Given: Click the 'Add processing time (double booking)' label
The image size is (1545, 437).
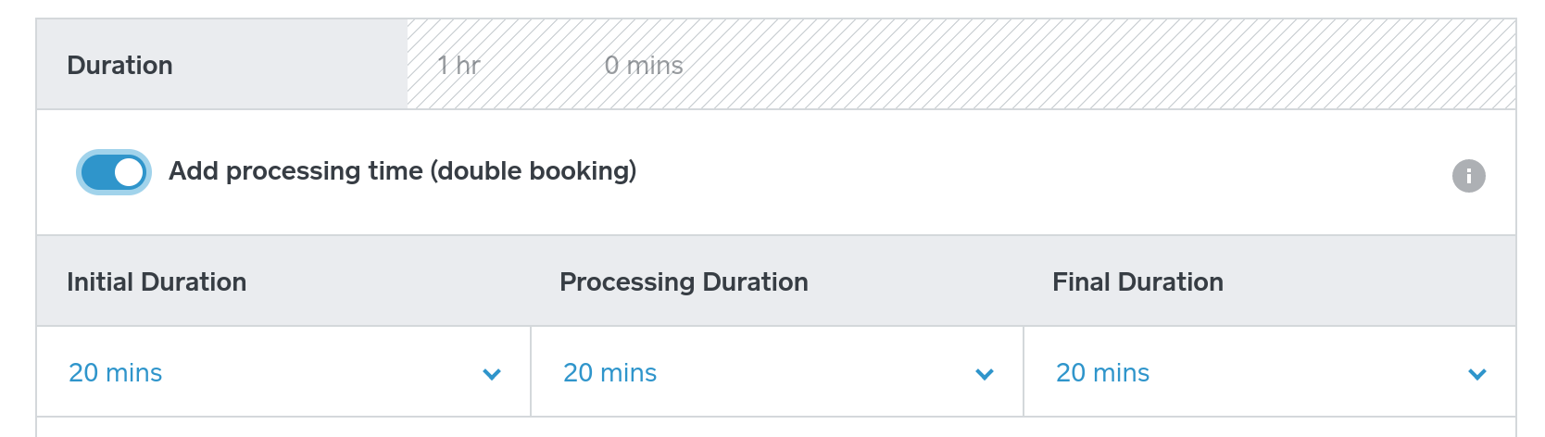Looking at the screenshot, I should [x=402, y=171].
